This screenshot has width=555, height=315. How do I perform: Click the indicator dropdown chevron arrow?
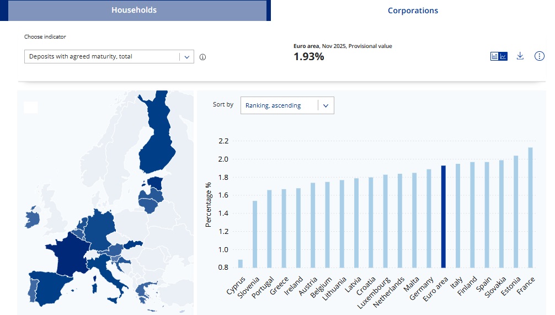(186, 57)
